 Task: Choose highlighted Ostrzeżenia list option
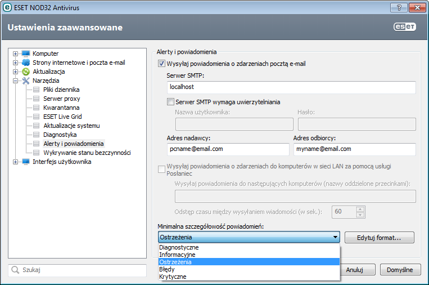pyautogui.click(x=249, y=262)
